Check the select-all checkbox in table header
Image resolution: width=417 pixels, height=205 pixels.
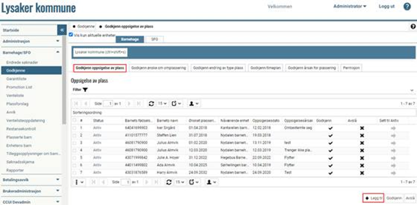[73, 121]
